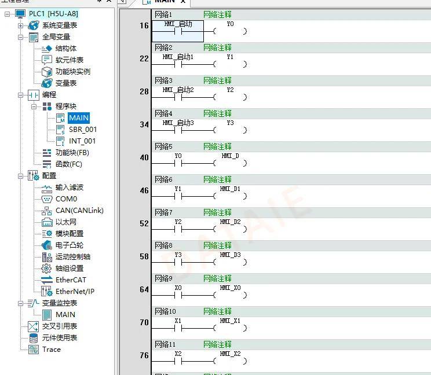Open the INT_001 interrupt program
This screenshot has height=375, width=431.
pyautogui.click(x=82, y=141)
